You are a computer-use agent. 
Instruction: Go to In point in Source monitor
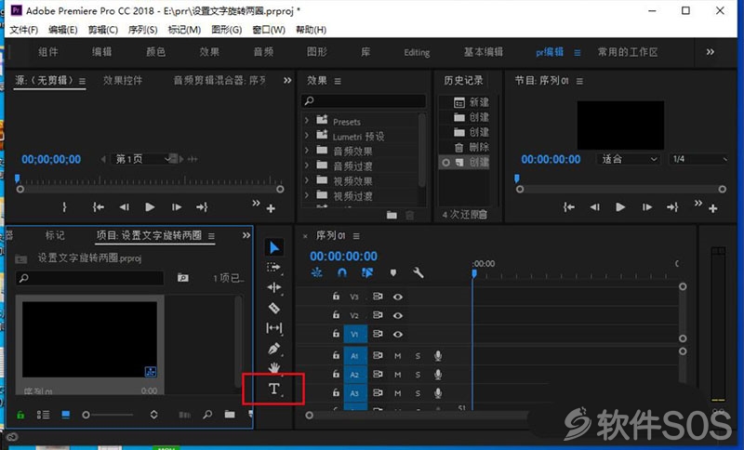point(99,207)
